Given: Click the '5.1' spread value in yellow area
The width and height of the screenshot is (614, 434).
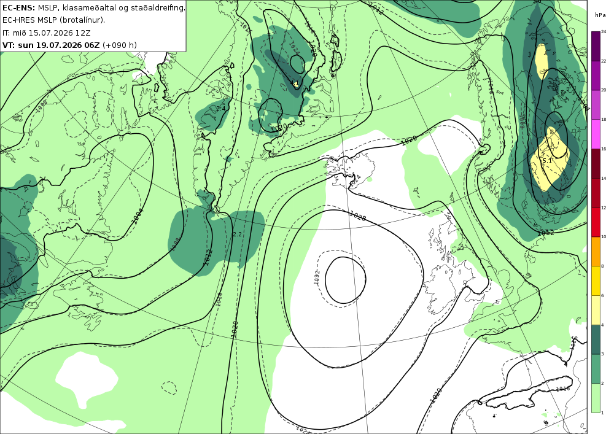Looking at the screenshot, I should 547,160.
